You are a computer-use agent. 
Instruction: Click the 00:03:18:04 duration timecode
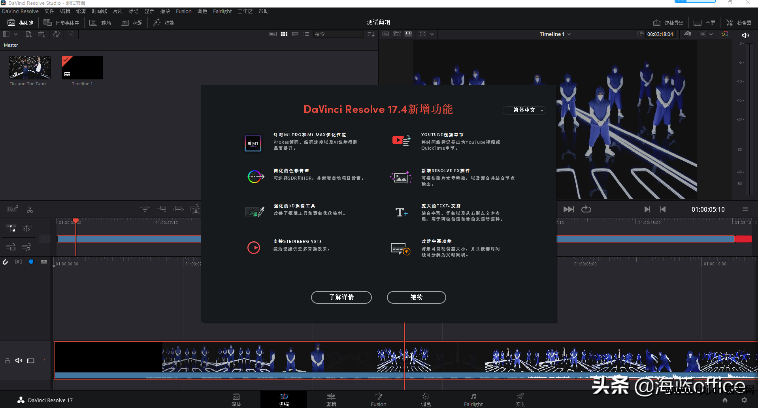(660, 34)
